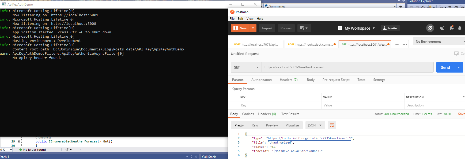Select the Params request tab
Screen dimensions: 465x159
[x=238, y=79]
